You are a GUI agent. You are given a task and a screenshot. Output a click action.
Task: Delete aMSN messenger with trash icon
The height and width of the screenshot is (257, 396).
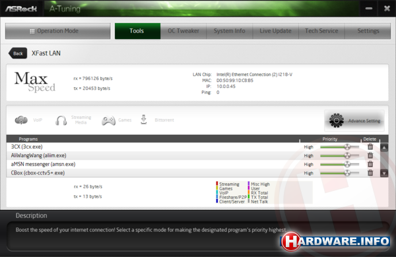pyautogui.click(x=370, y=164)
